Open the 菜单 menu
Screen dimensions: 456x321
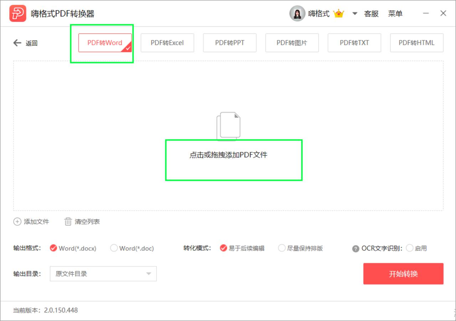[x=395, y=14]
